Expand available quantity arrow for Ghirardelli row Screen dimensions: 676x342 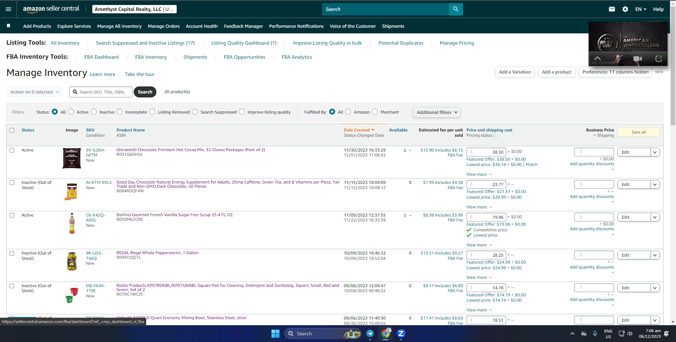[410, 150]
